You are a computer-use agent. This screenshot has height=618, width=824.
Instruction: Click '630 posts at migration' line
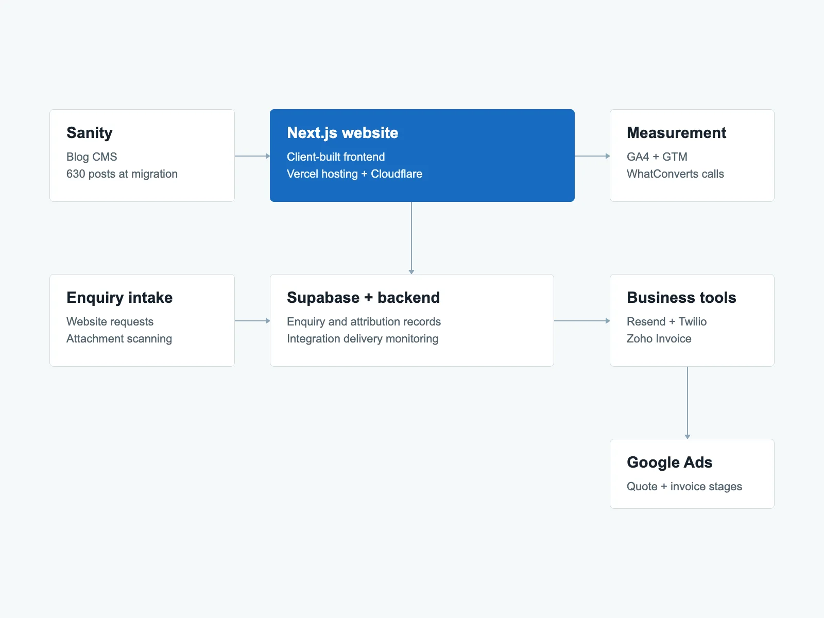(x=122, y=174)
